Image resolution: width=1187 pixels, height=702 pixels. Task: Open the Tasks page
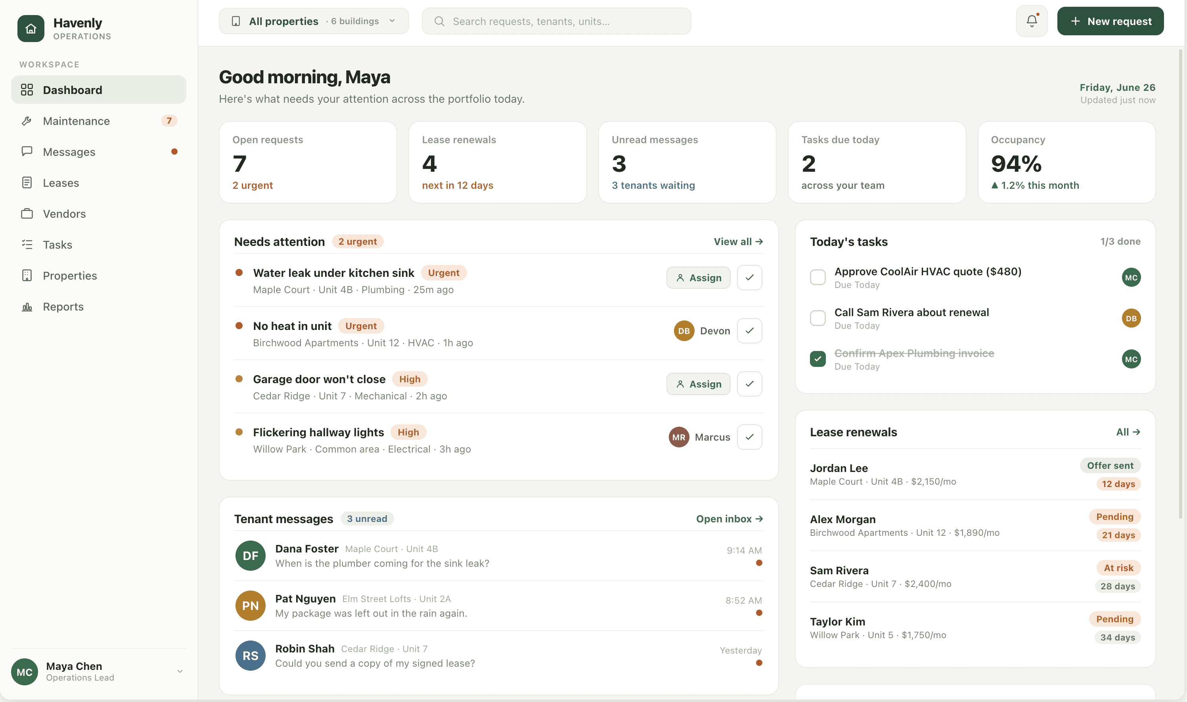[x=98, y=245]
